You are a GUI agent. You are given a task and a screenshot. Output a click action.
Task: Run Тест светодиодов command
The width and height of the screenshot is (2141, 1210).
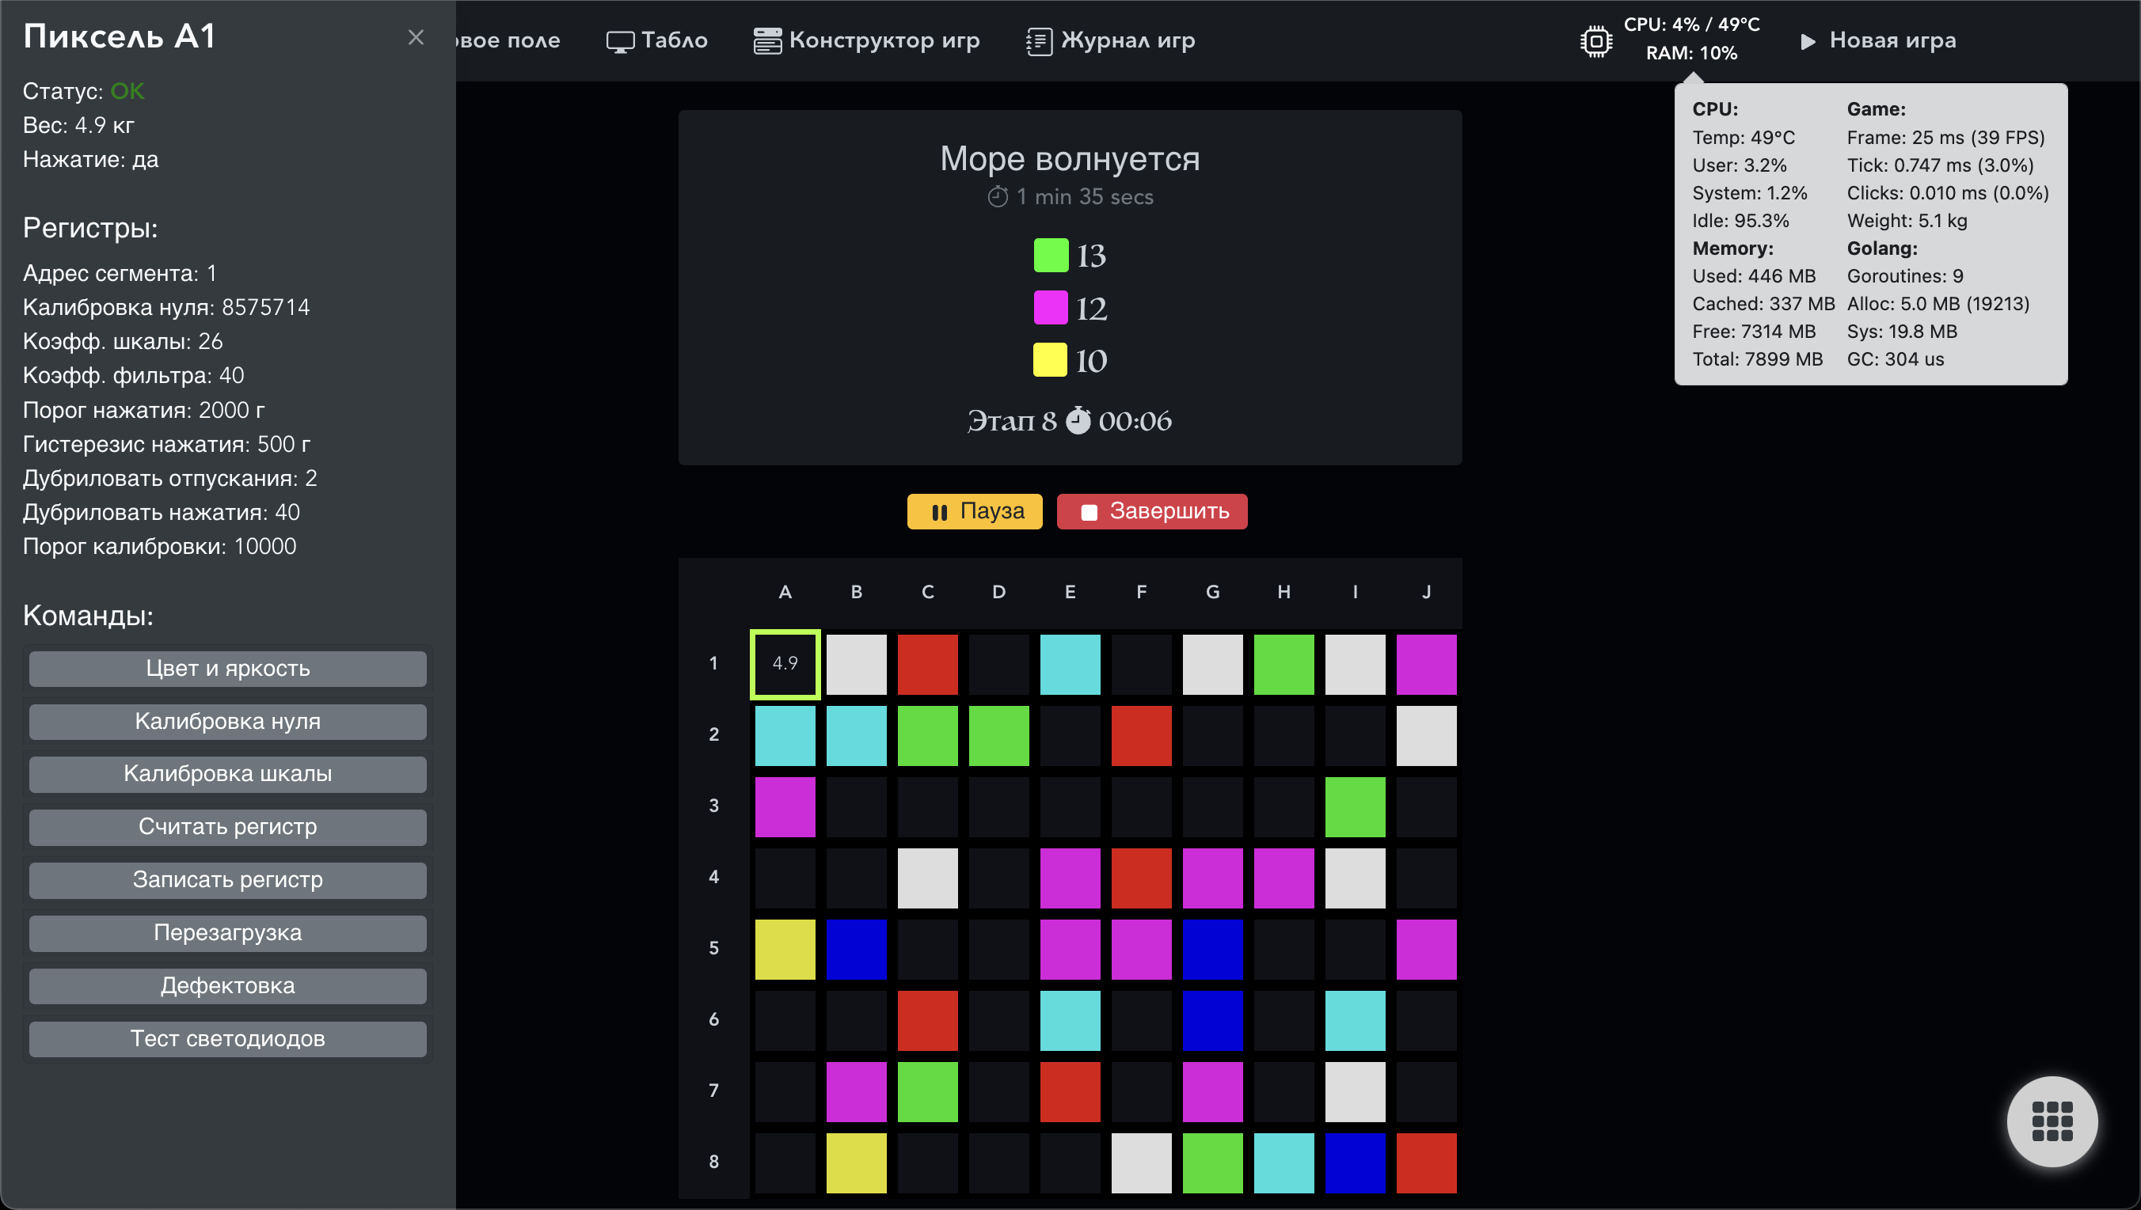coord(228,1039)
